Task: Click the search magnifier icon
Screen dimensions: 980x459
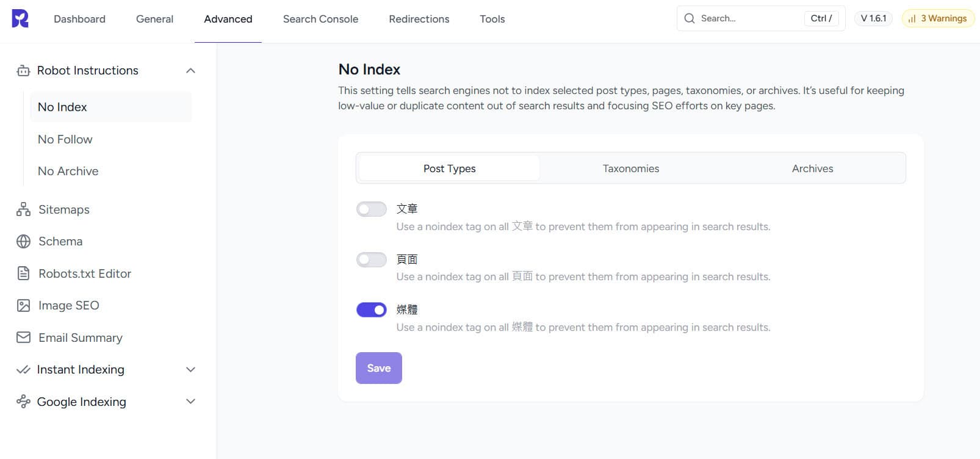Action: pos(689,18)
